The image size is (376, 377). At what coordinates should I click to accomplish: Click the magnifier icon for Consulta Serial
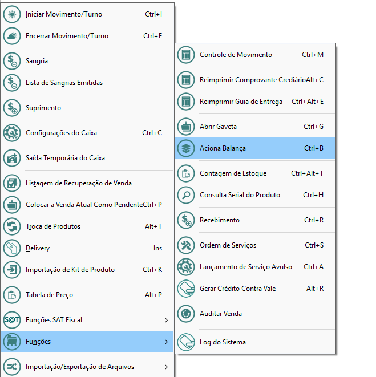tap(186, 195)
